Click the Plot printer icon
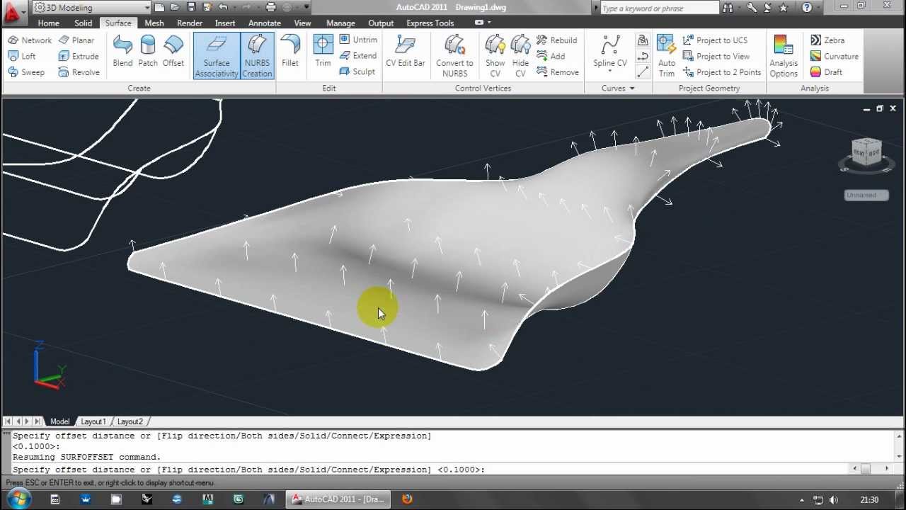The width and height of the screenshot is (906, 510). (x=270, y=7)
